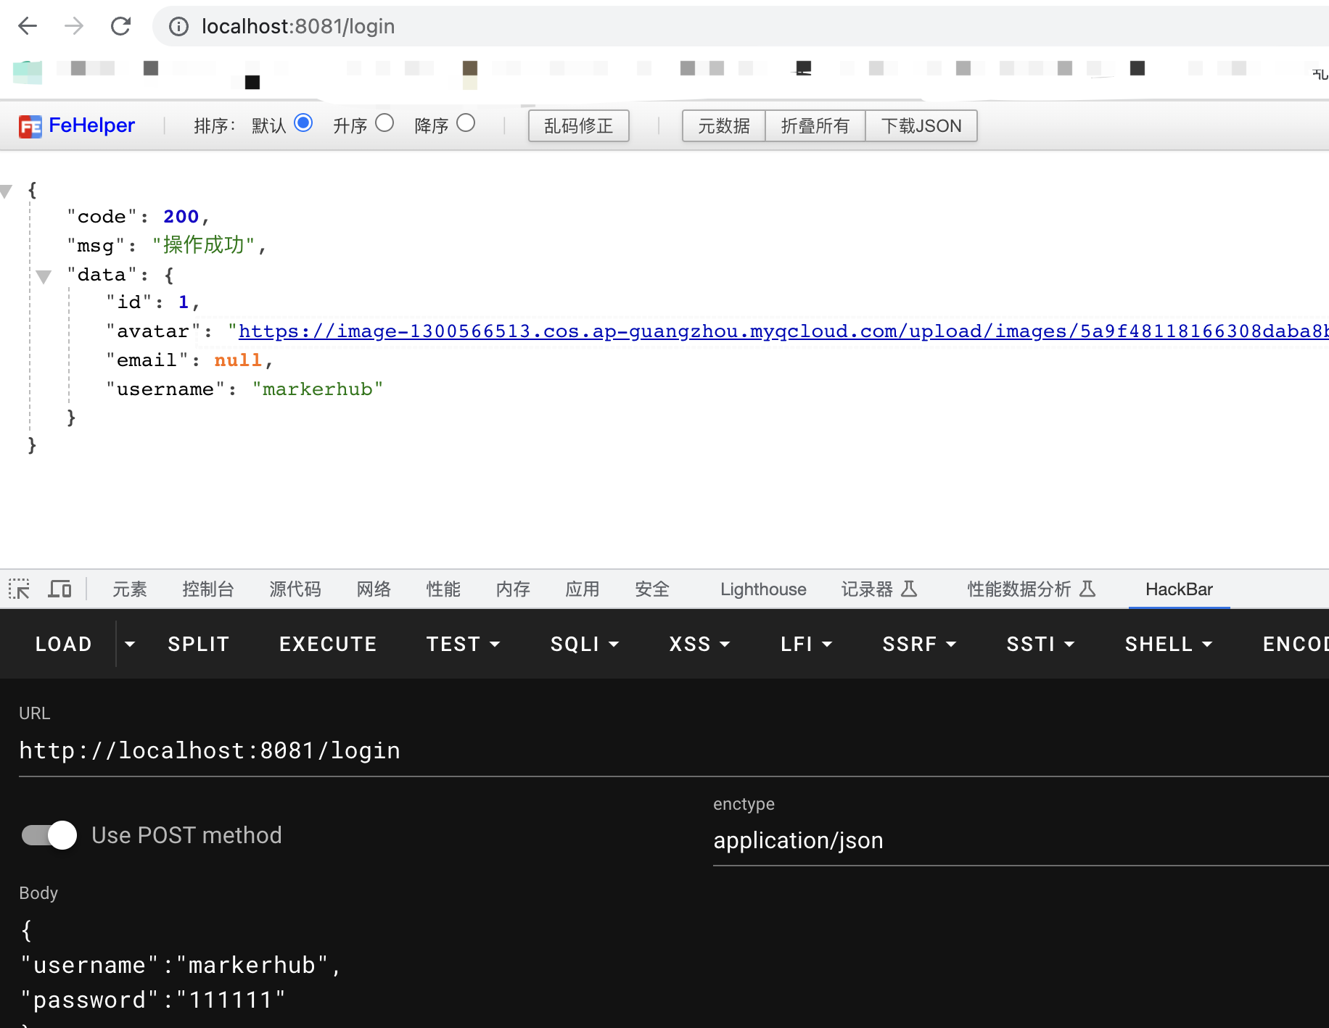Select the 降序 sort radio button

(x=466, y=123)
